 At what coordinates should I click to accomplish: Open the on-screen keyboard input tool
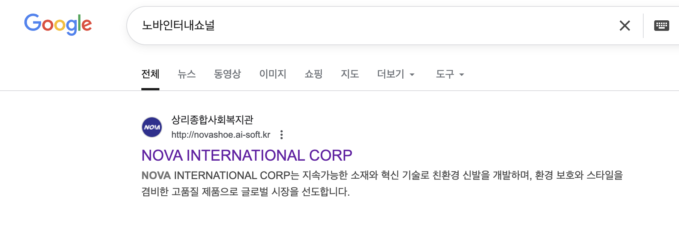[661, 26]
